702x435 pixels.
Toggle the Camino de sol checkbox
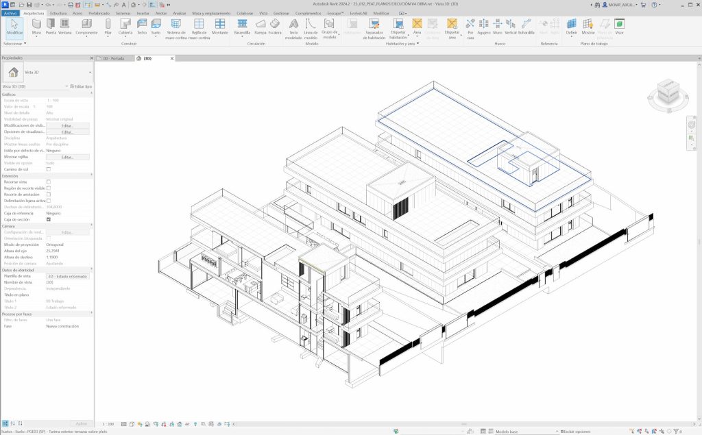[x=49, y=169]
